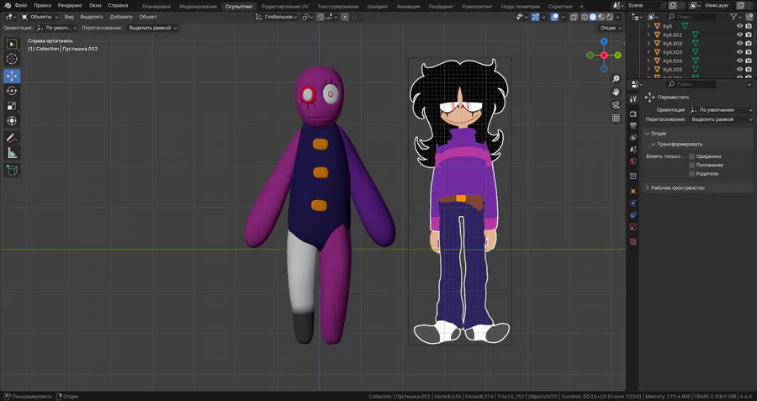The image size is (757, 401).
Task: Select the Select Box tool in left toolbar
Action: tap(12, 45)
